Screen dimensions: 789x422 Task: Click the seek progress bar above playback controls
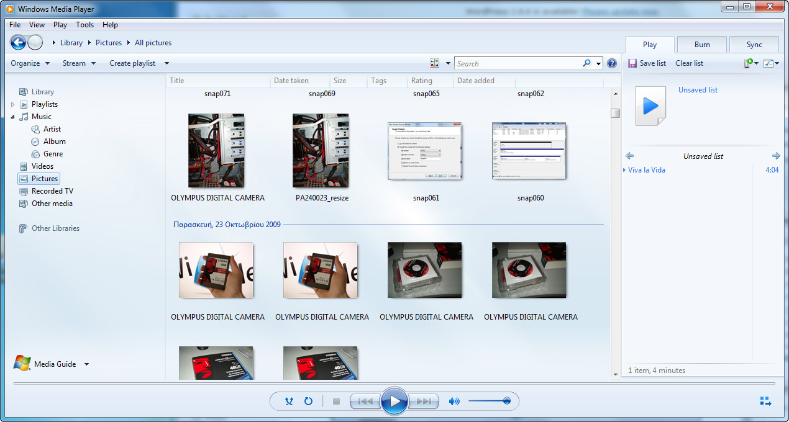click(x=394, y=382)
